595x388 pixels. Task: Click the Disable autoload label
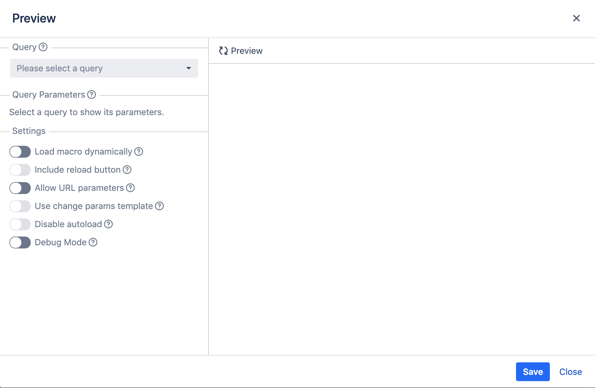pos(68,224)
